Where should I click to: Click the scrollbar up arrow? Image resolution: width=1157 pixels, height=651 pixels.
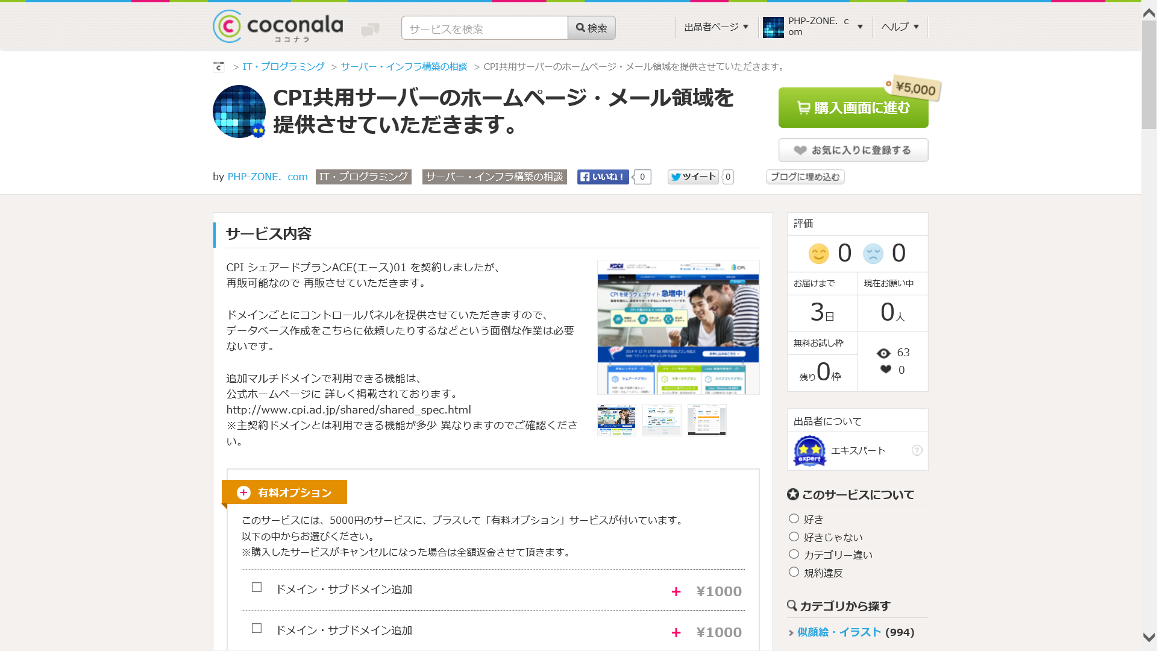click(1149, 13)
